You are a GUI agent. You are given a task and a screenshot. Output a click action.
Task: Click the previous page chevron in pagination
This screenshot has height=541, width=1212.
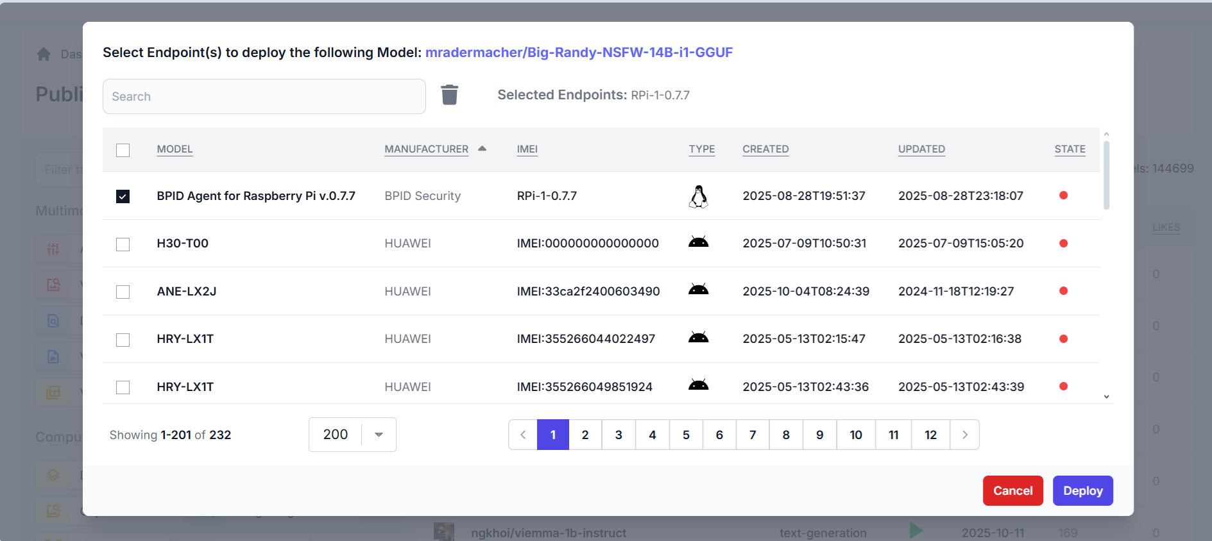coord(523,435)
